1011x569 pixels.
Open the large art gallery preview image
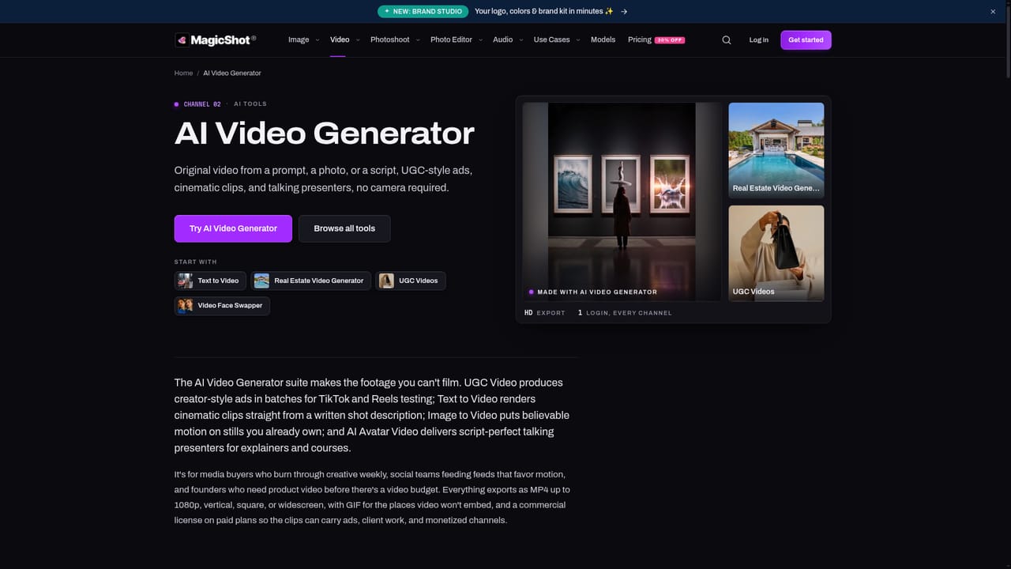622,202
